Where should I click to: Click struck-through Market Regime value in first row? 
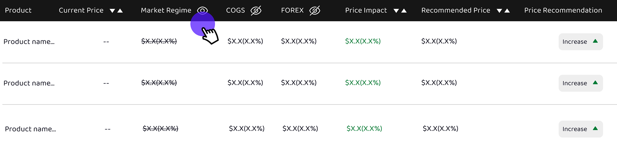(159, 41)
